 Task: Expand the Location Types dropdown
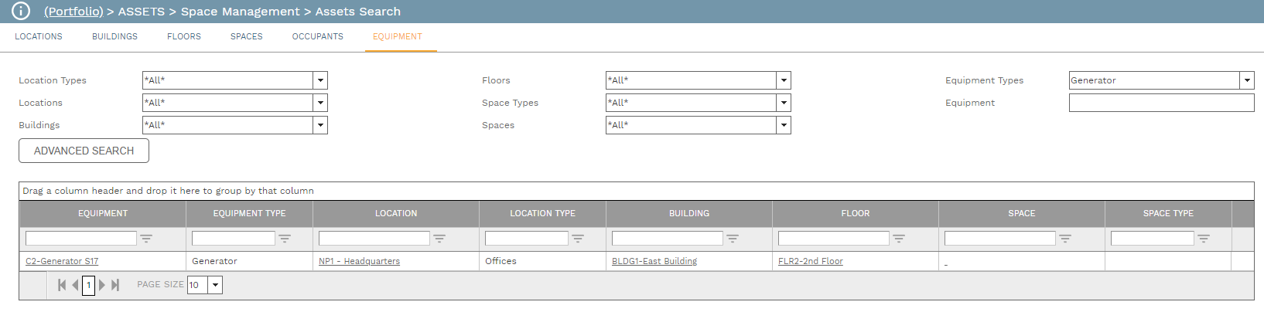pos(320,80)
